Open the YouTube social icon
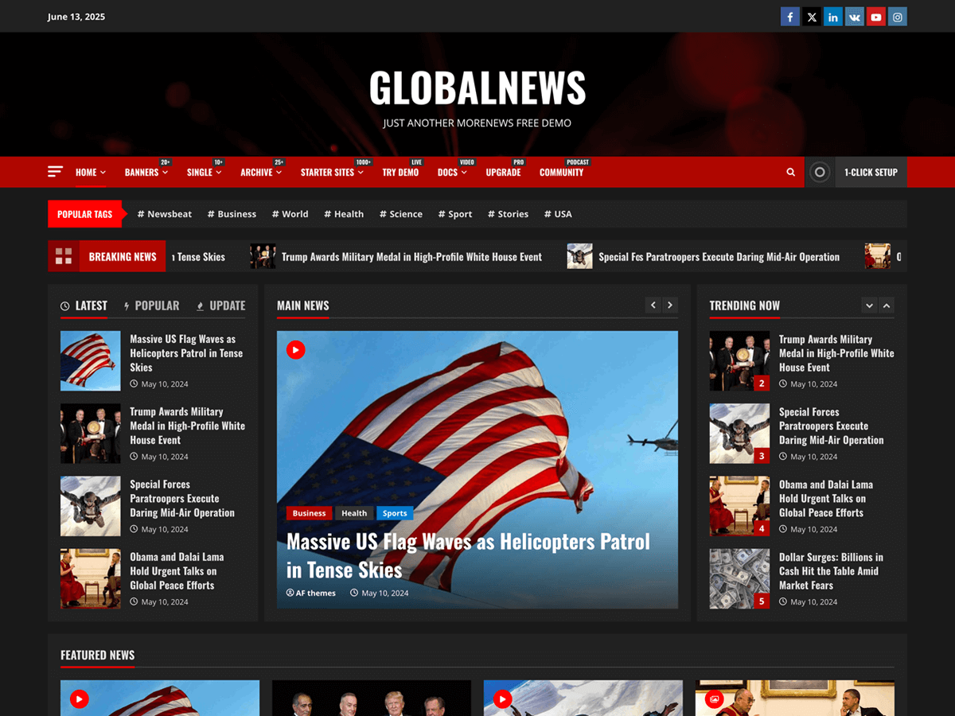955x716 pixels. click(875, 16)
